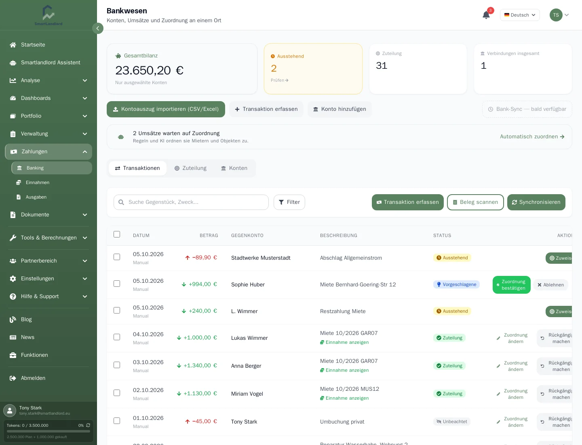The width and height of the screenshot is (582, 445).
Task: Open the News section
Action: click(x=48, y=337)
